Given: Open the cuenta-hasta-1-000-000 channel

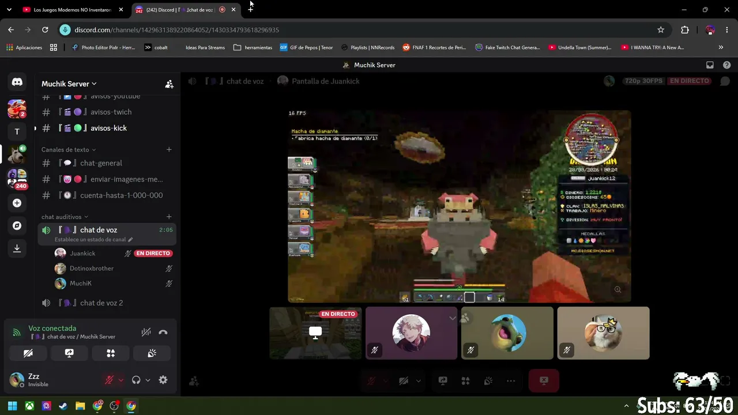Looking at the screenshot, I should (x=107, y=195).
